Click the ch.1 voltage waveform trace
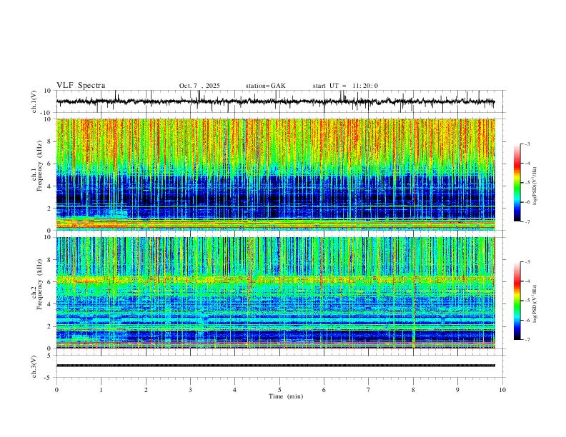The image size is (566, 437). pos(275,101)
